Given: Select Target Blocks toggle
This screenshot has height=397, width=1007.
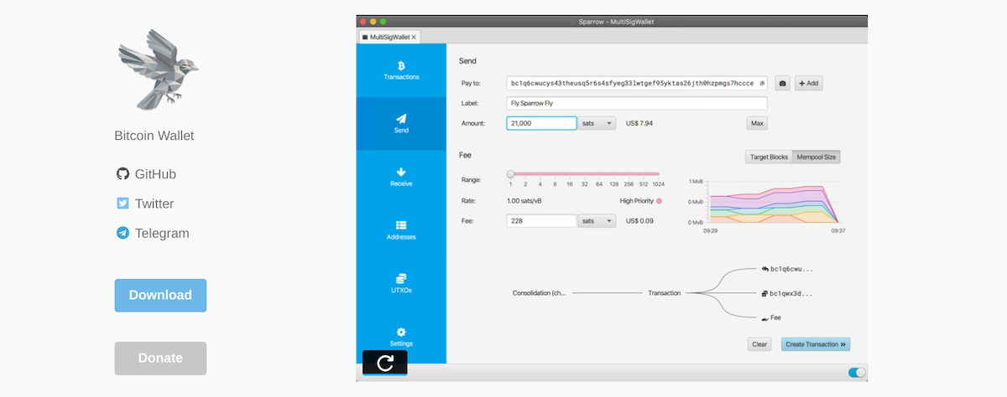Looking at the screenshot, I should 769,157.
